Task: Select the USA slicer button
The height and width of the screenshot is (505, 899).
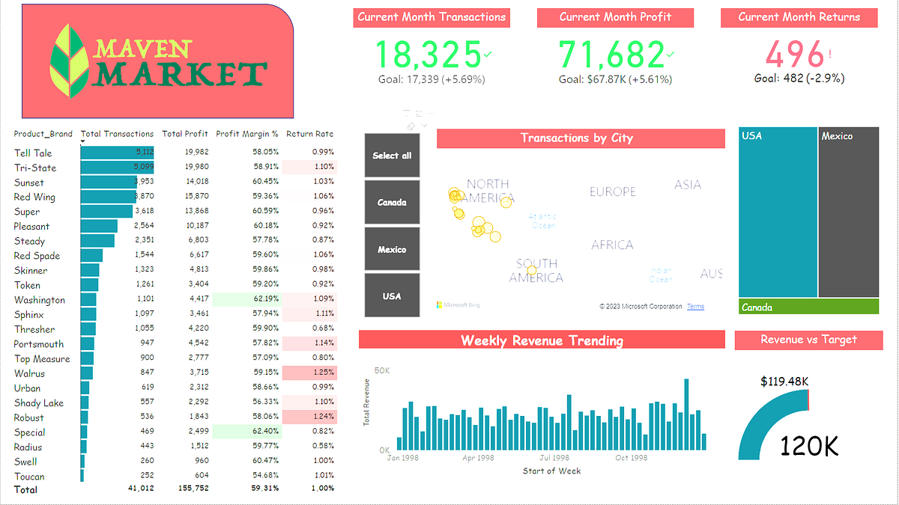Action: coord(391,295)
